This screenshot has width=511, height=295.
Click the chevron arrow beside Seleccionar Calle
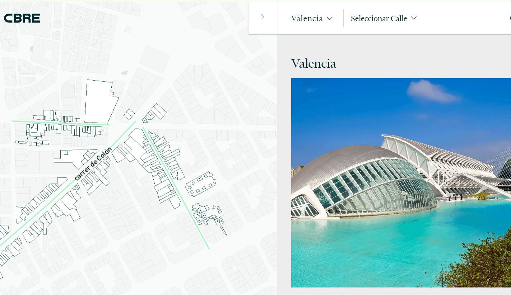[413, 18]
